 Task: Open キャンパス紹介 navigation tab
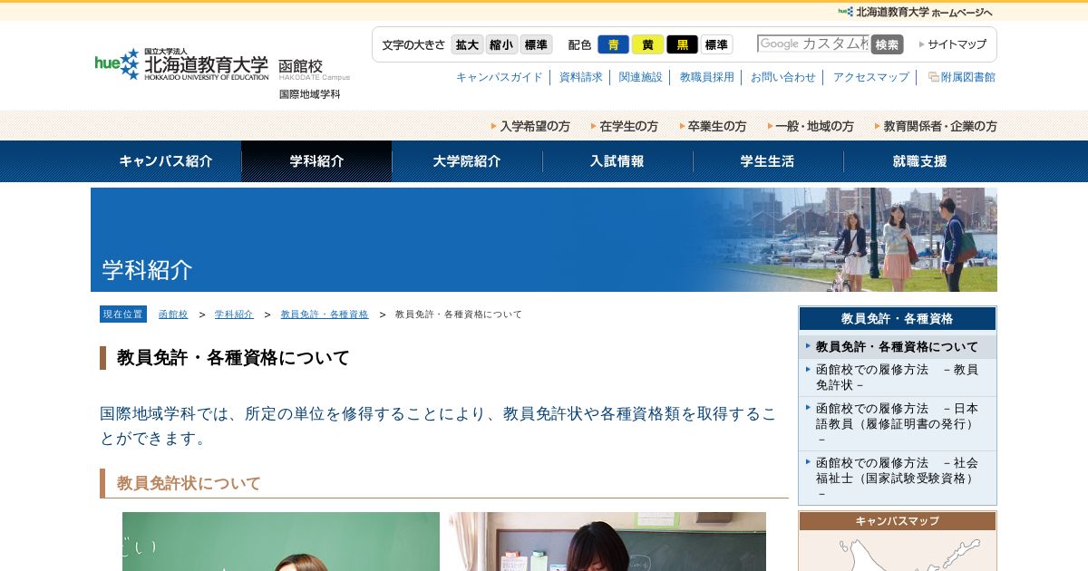pyautogui.click(x=166, y=161)
